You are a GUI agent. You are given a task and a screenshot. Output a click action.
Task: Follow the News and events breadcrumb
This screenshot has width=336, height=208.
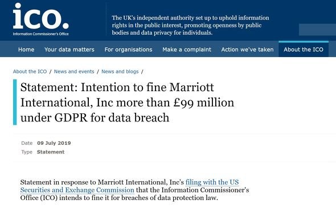(x=74, y=71)
